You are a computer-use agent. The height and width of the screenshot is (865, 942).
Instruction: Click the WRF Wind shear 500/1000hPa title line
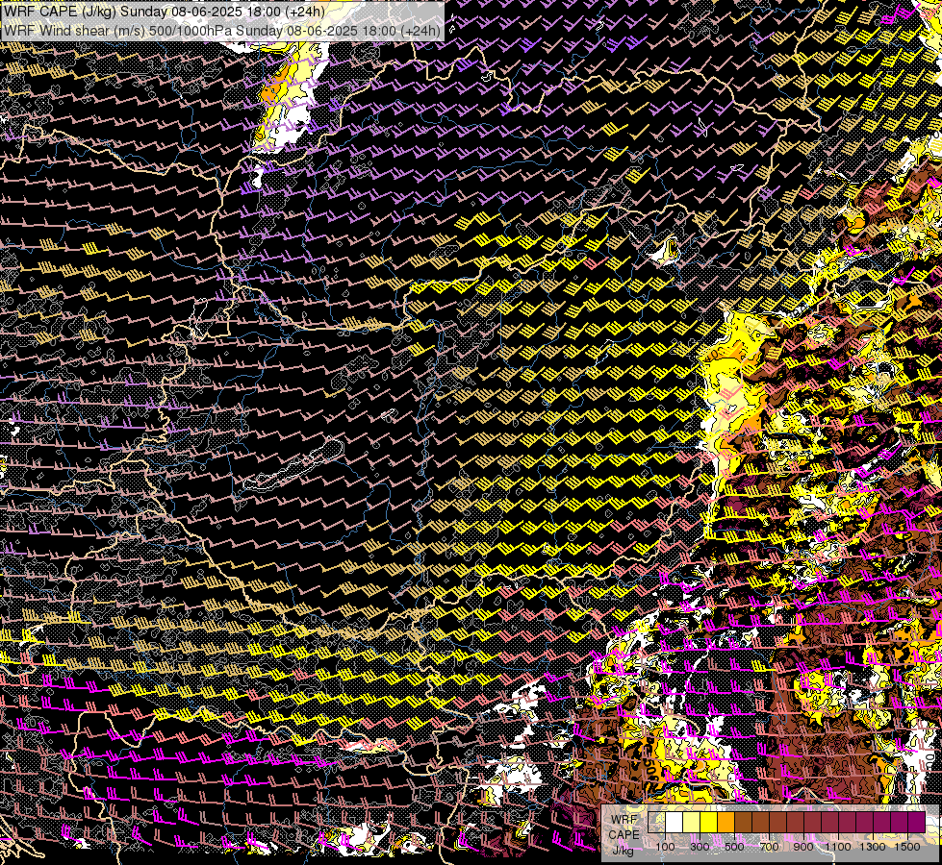coord(221,30)
